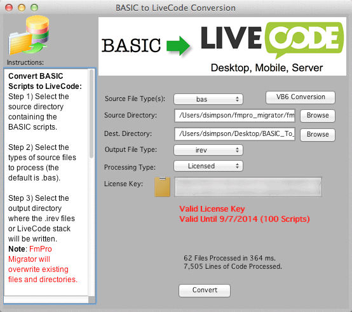Click the 'Source File Type(s):' label
Screen dimensions: 352x312
pos(135,98)
